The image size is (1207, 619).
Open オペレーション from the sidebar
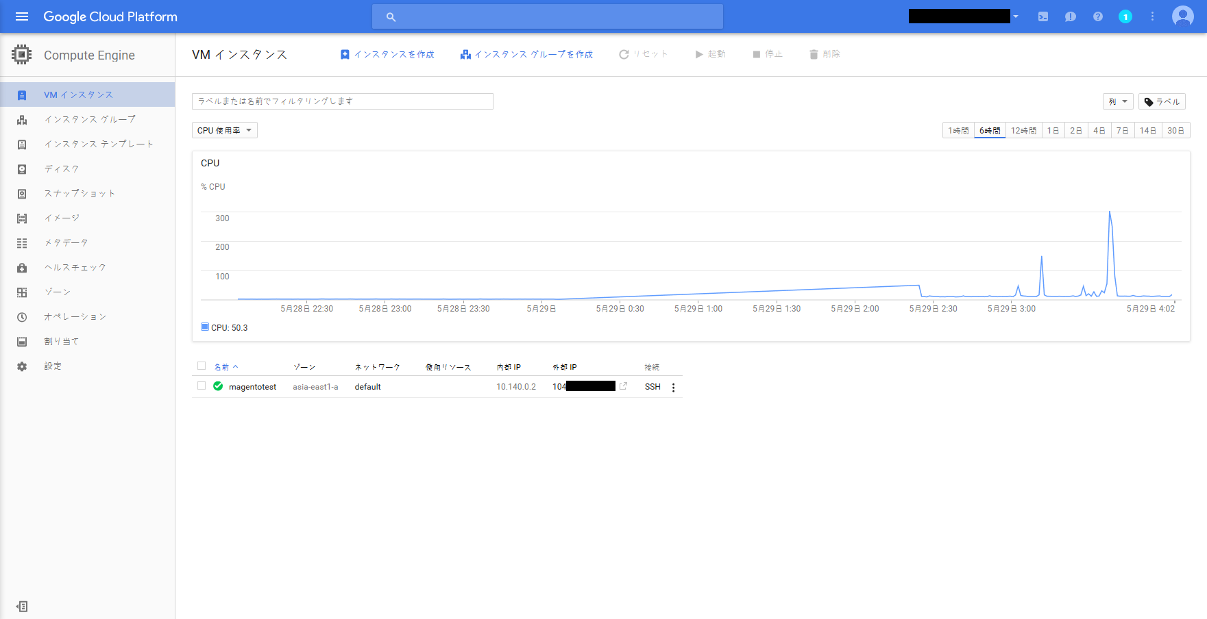pos(75,316)
